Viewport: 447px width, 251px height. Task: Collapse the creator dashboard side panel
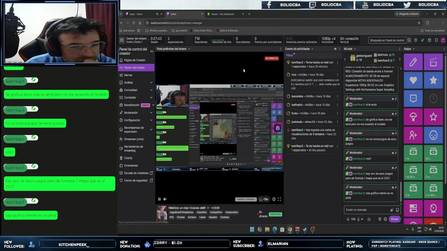pos(152,51)
